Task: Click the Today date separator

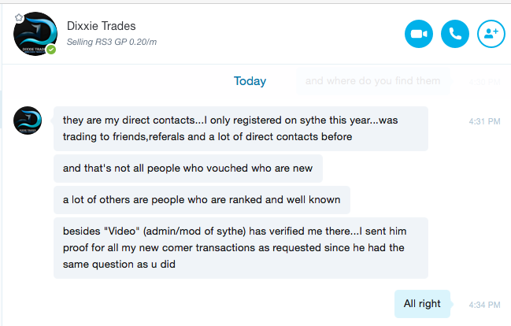Action: (250, 81)
